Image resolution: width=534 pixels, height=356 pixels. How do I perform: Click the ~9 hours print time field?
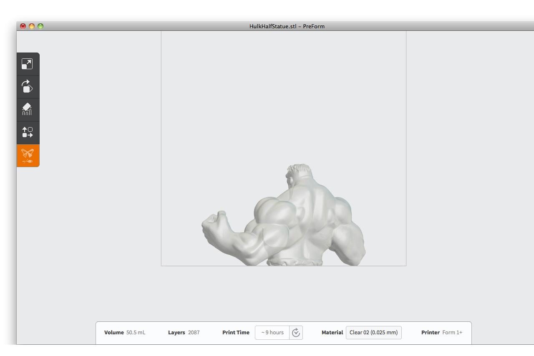coord(272,333)
